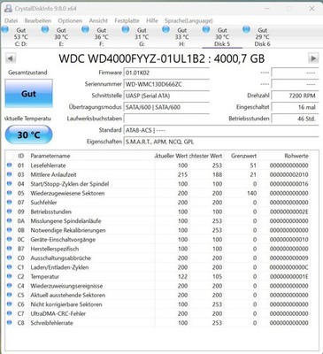Image resolution: width=323 pixels, height=354 pixels.
Task: Click the Seriennummer field
Action: (x=166, y=84)
